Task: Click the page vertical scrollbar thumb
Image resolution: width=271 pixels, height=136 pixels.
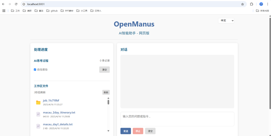Action: [270, 63]
